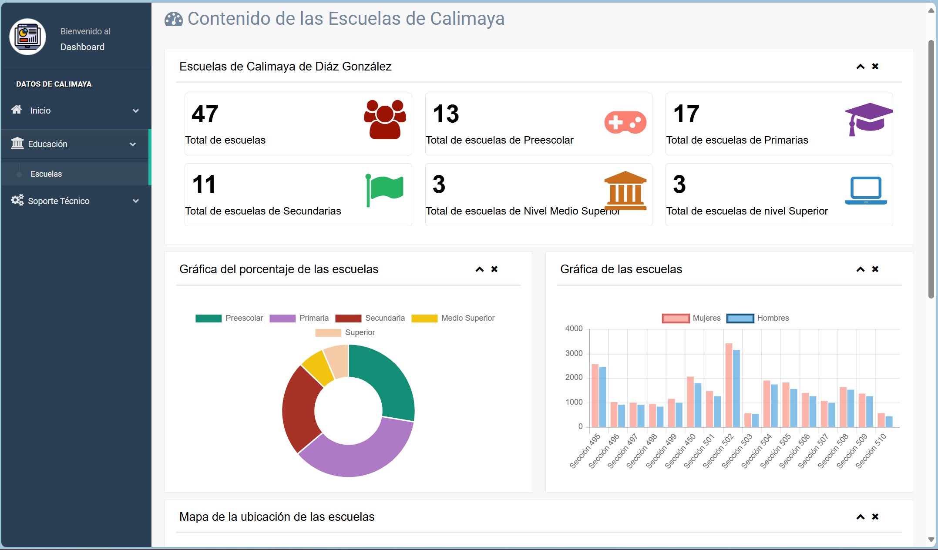Close the Escuelas de Calimaya panel
938x550 pixels.
click(875, 66)
